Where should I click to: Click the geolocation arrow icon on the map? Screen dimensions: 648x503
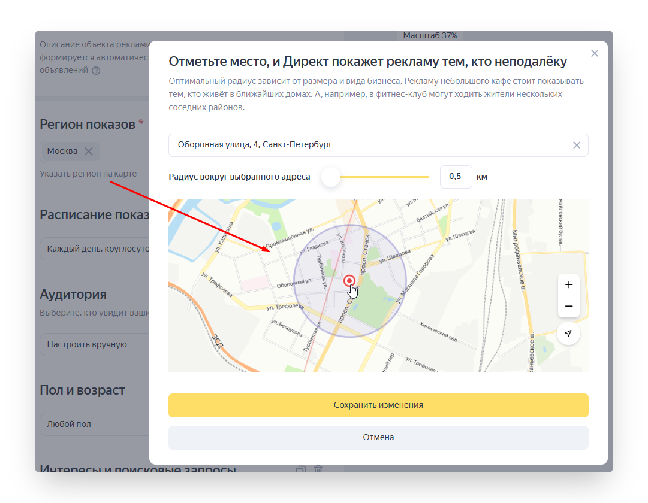click(568, 334)
